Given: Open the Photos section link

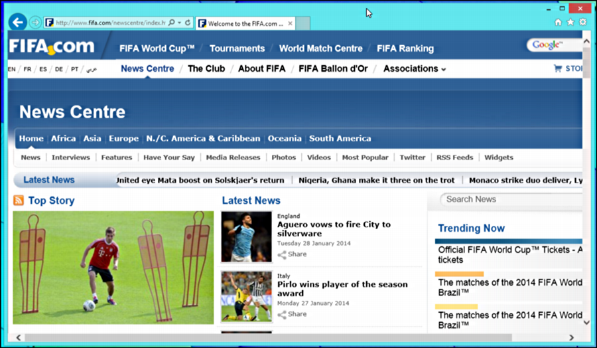Looking at the screenshot, I should pos(284,157).
